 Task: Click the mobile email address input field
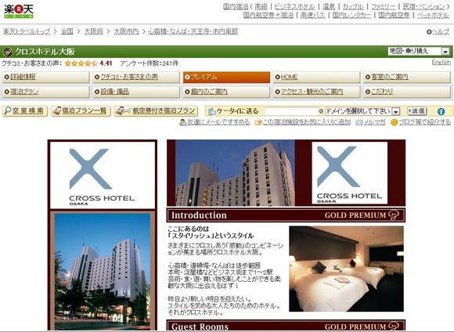[x=291, y=111]
